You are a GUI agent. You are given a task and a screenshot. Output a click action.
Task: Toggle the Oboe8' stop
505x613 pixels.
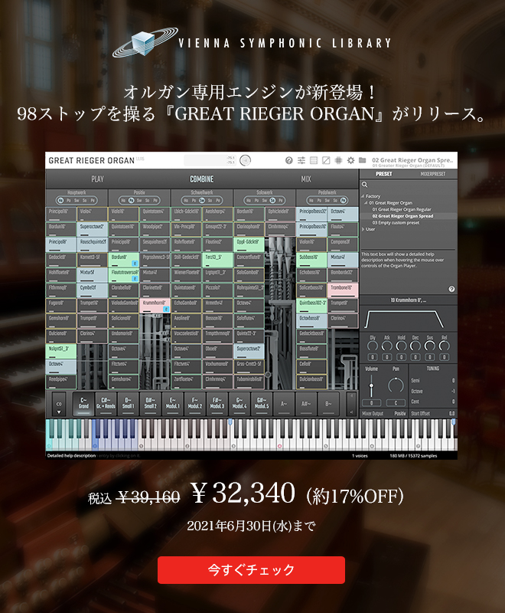coord(218,352)
